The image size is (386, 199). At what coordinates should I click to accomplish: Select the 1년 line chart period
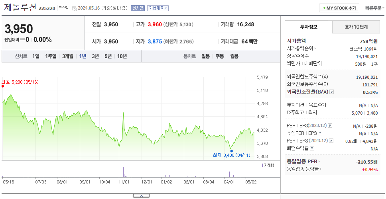(83, 56)
